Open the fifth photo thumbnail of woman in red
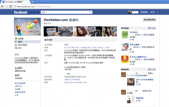 point(110,31)
